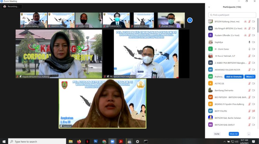Image resolution: width=259 pixels, height=144 pixels.
Task: Click Rustam Effen video thumbnail
Action: pos(171,20)
